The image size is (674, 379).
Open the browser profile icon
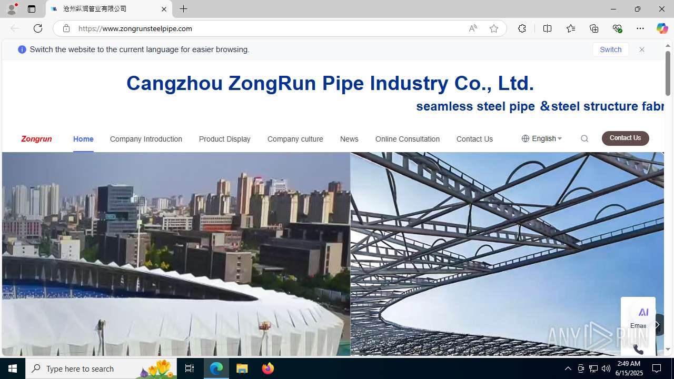(12, 9)
